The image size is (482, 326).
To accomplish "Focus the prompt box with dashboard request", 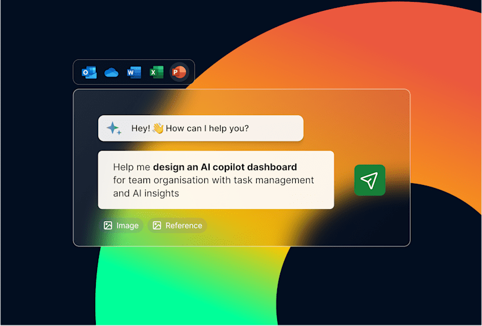I will point(216,180).
